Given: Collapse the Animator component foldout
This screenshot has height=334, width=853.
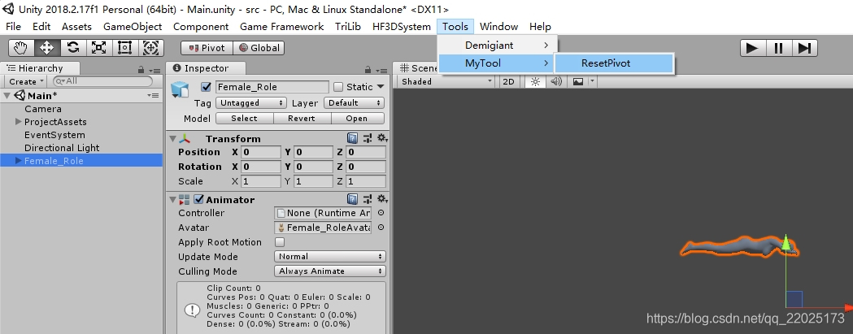Looking at the screenshot, I should click(x=172, y=200).
